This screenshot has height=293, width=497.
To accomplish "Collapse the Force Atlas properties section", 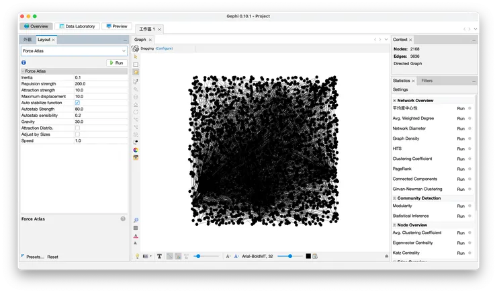I will pos(23,71).
